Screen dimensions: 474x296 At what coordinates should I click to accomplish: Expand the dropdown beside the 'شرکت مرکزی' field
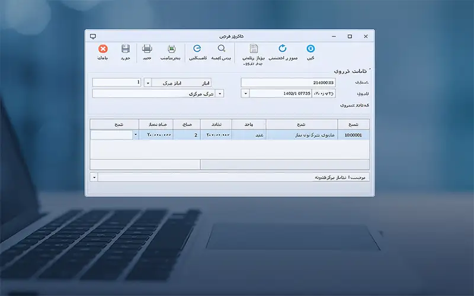click(x=220, y=94)
